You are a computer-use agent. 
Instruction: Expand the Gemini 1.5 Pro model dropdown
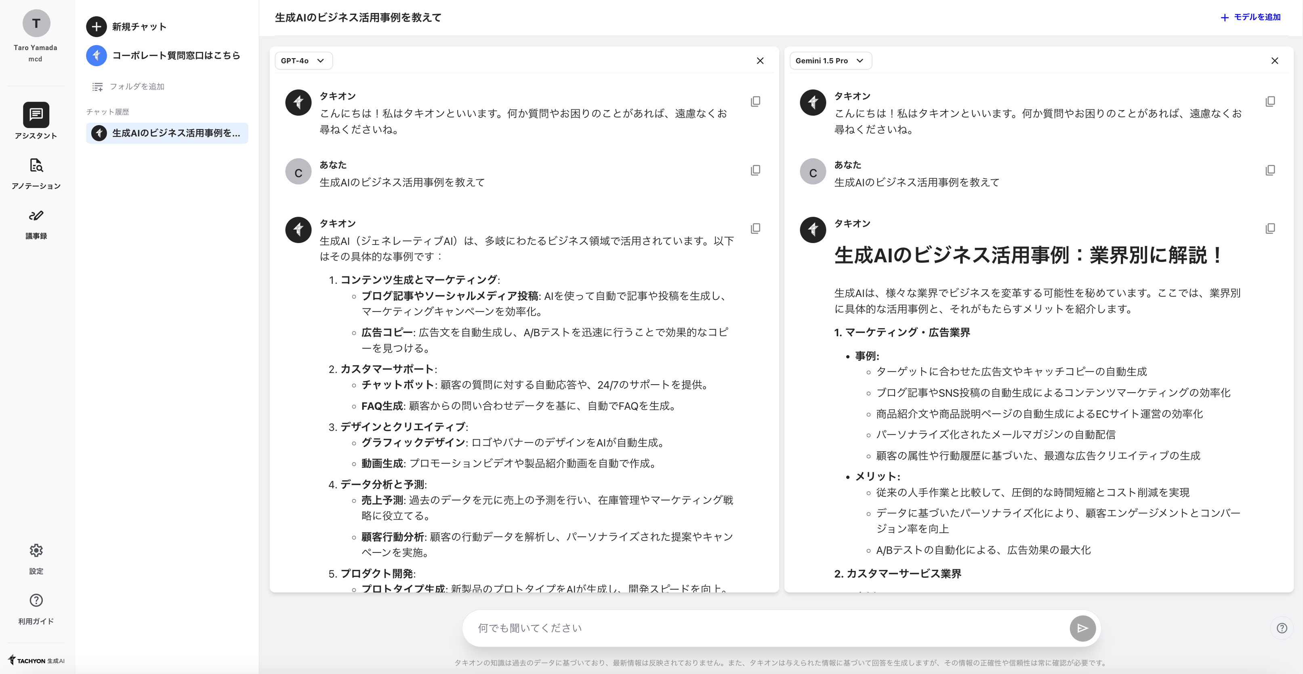[830, 61]
